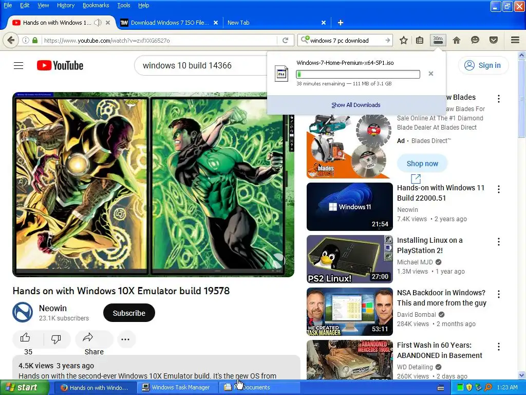
Task: Subscribe to the Neowin channel
Action: click(x=129, y=313)
